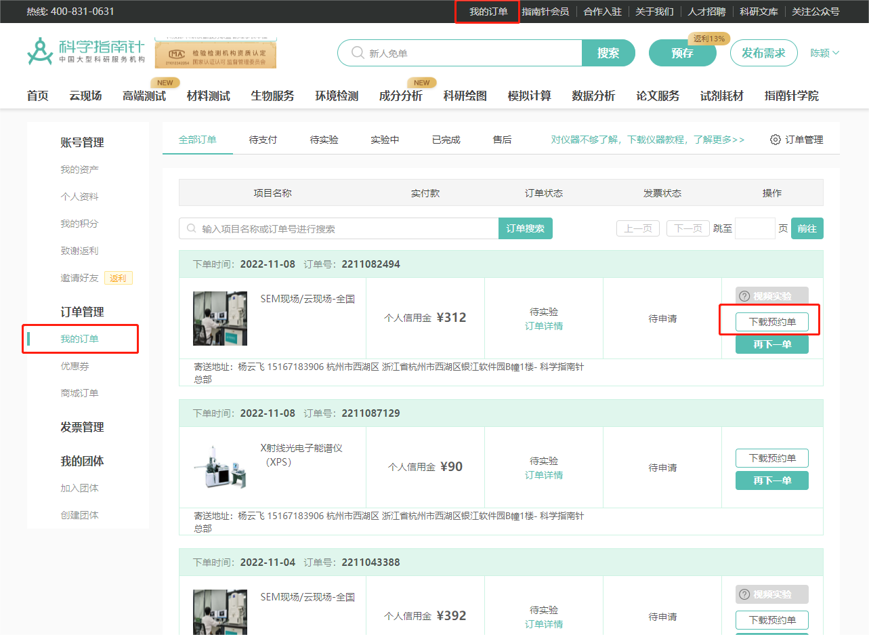This screenshot has height=635, width=869.
Task: Open the XPS instrument thumbnail image
Action: click(220, 468)
